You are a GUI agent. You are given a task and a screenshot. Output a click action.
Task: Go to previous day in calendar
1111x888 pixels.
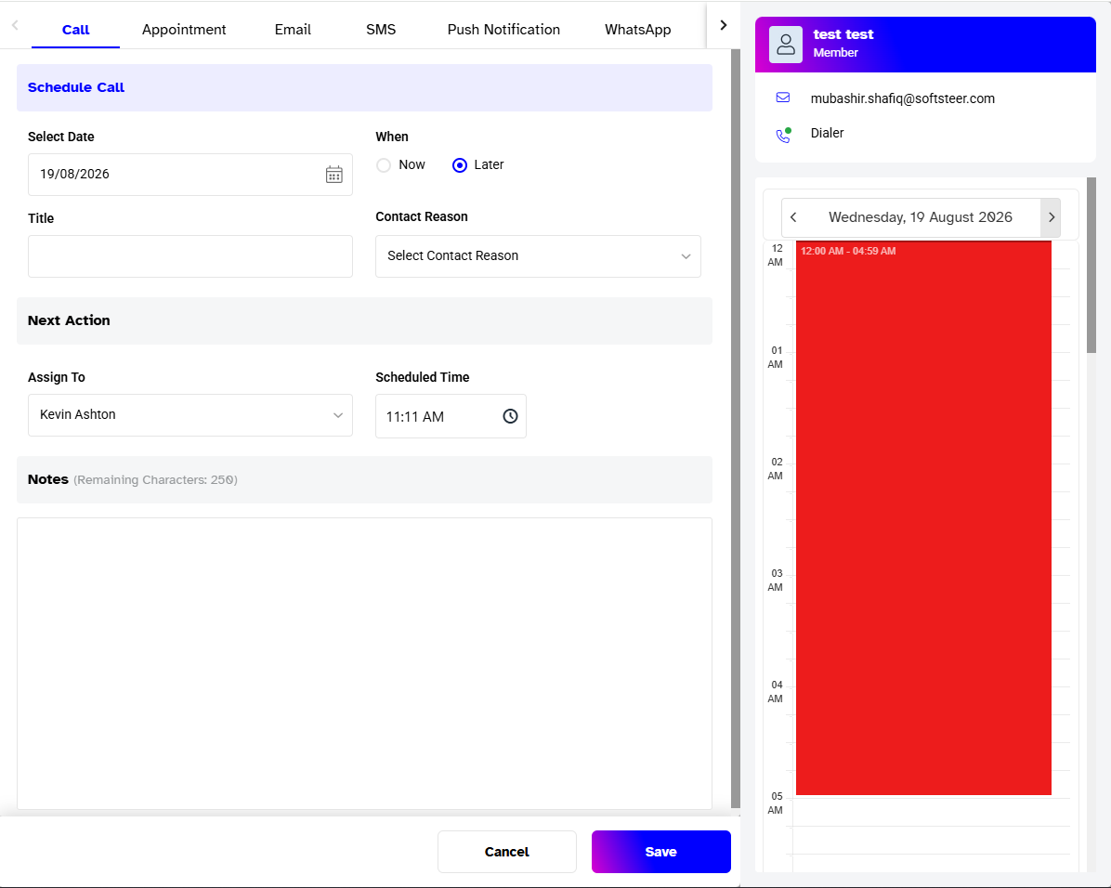[x=793, y=217]
